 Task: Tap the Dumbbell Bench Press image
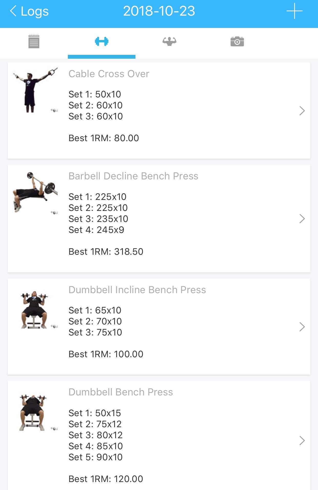coord(33,413)
